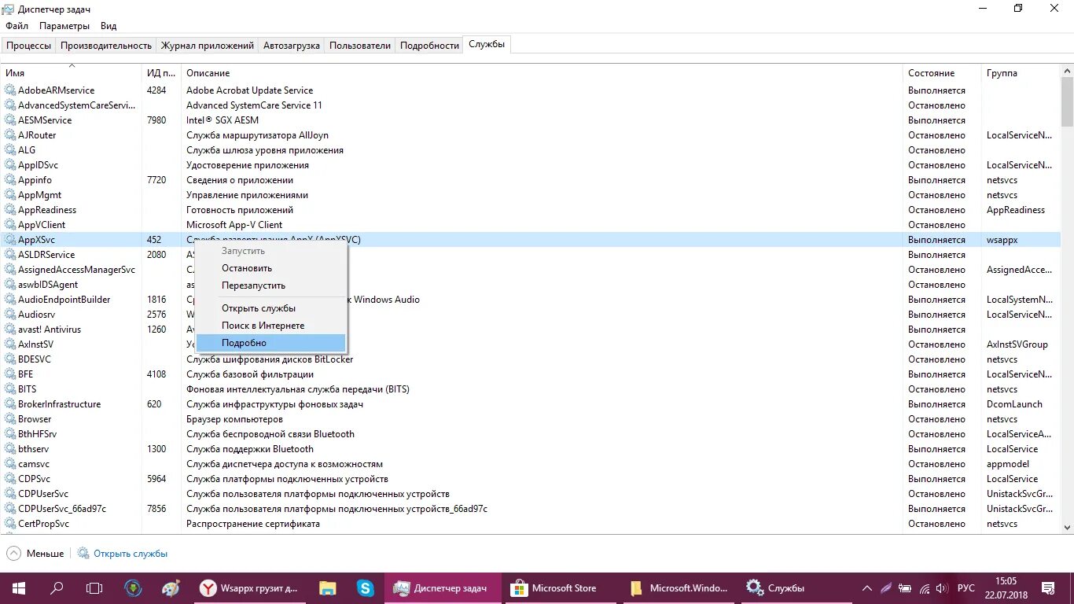Switch to the Microsoft.Windo... folder taskbar window

[679, 588]
